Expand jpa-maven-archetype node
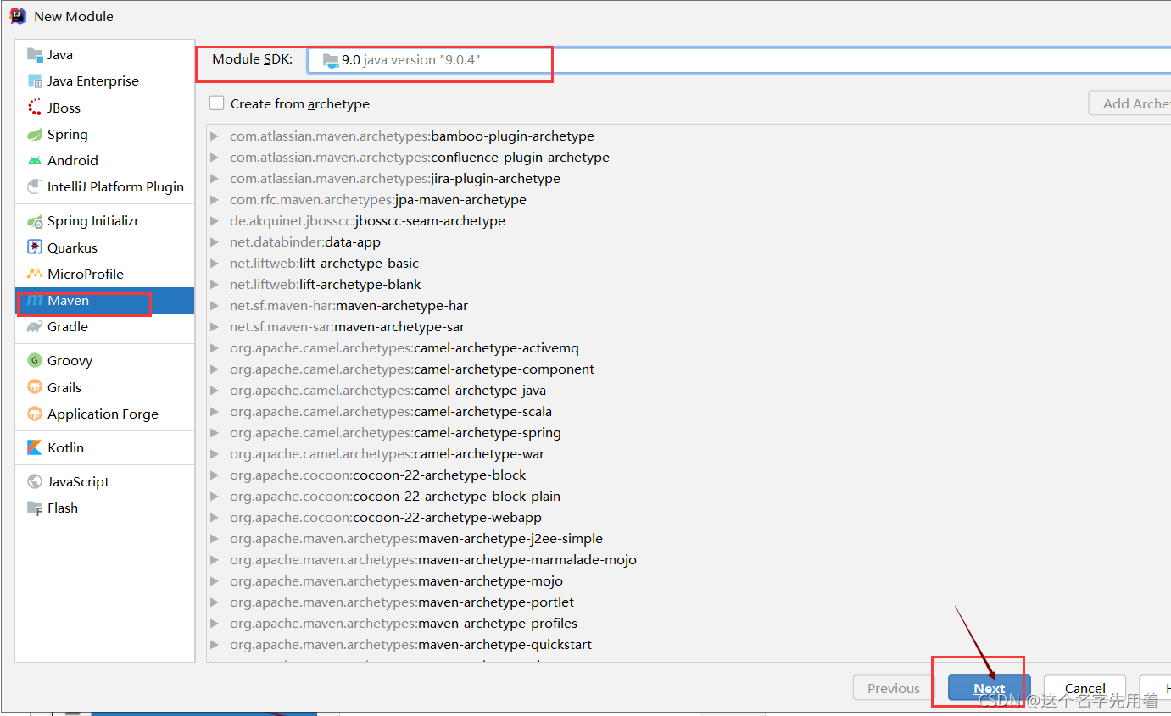1171x716 pixels. (x=215, y=199)
